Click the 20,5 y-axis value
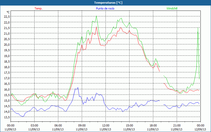 pyautogui.click(x=7, y=39)
